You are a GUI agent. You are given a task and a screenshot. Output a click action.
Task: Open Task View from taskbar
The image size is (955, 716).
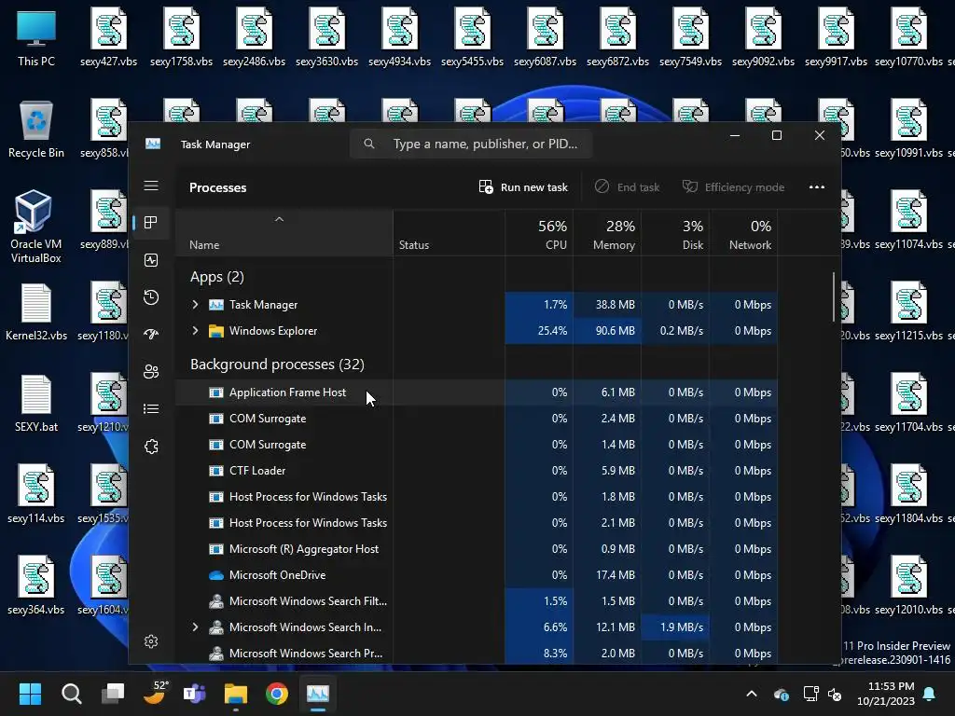(113, 694)
